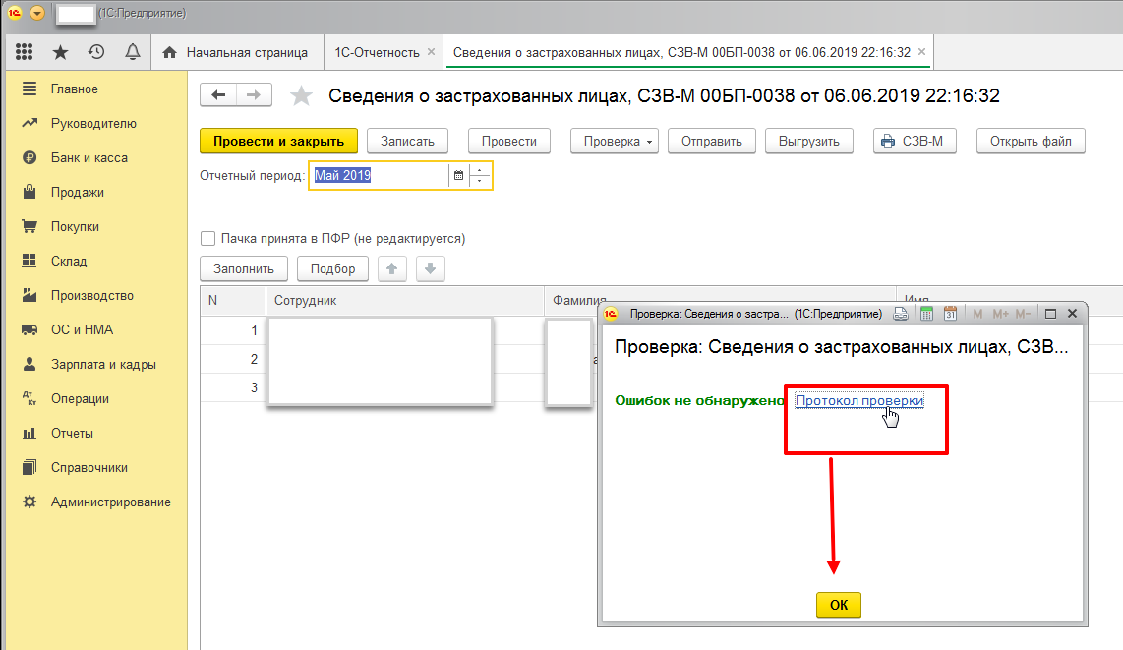The width and height of the screenshot is (1123, 650).
Task: Open notifications bell icon
Action: pos(132,52)
